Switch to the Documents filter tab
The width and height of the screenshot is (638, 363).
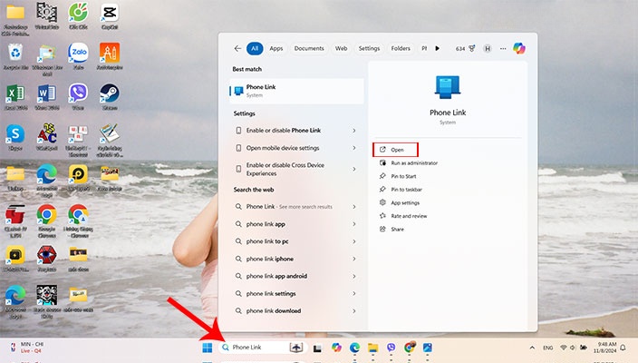(x=309, y=48)
